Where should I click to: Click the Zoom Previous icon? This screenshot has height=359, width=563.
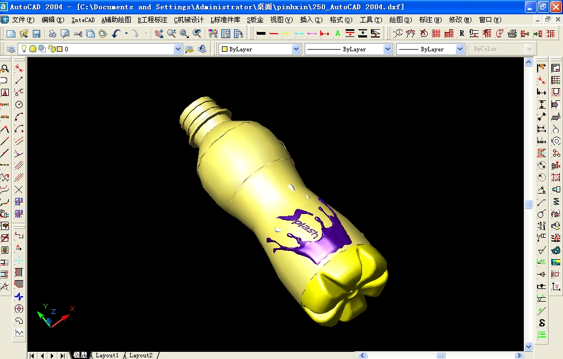pos(196,34)
